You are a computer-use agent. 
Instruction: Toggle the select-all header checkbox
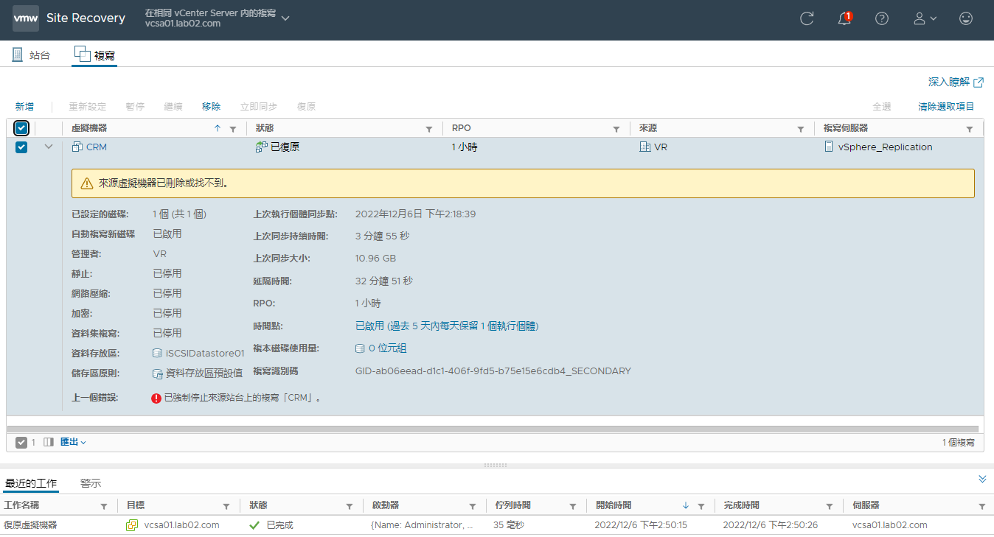21,128
